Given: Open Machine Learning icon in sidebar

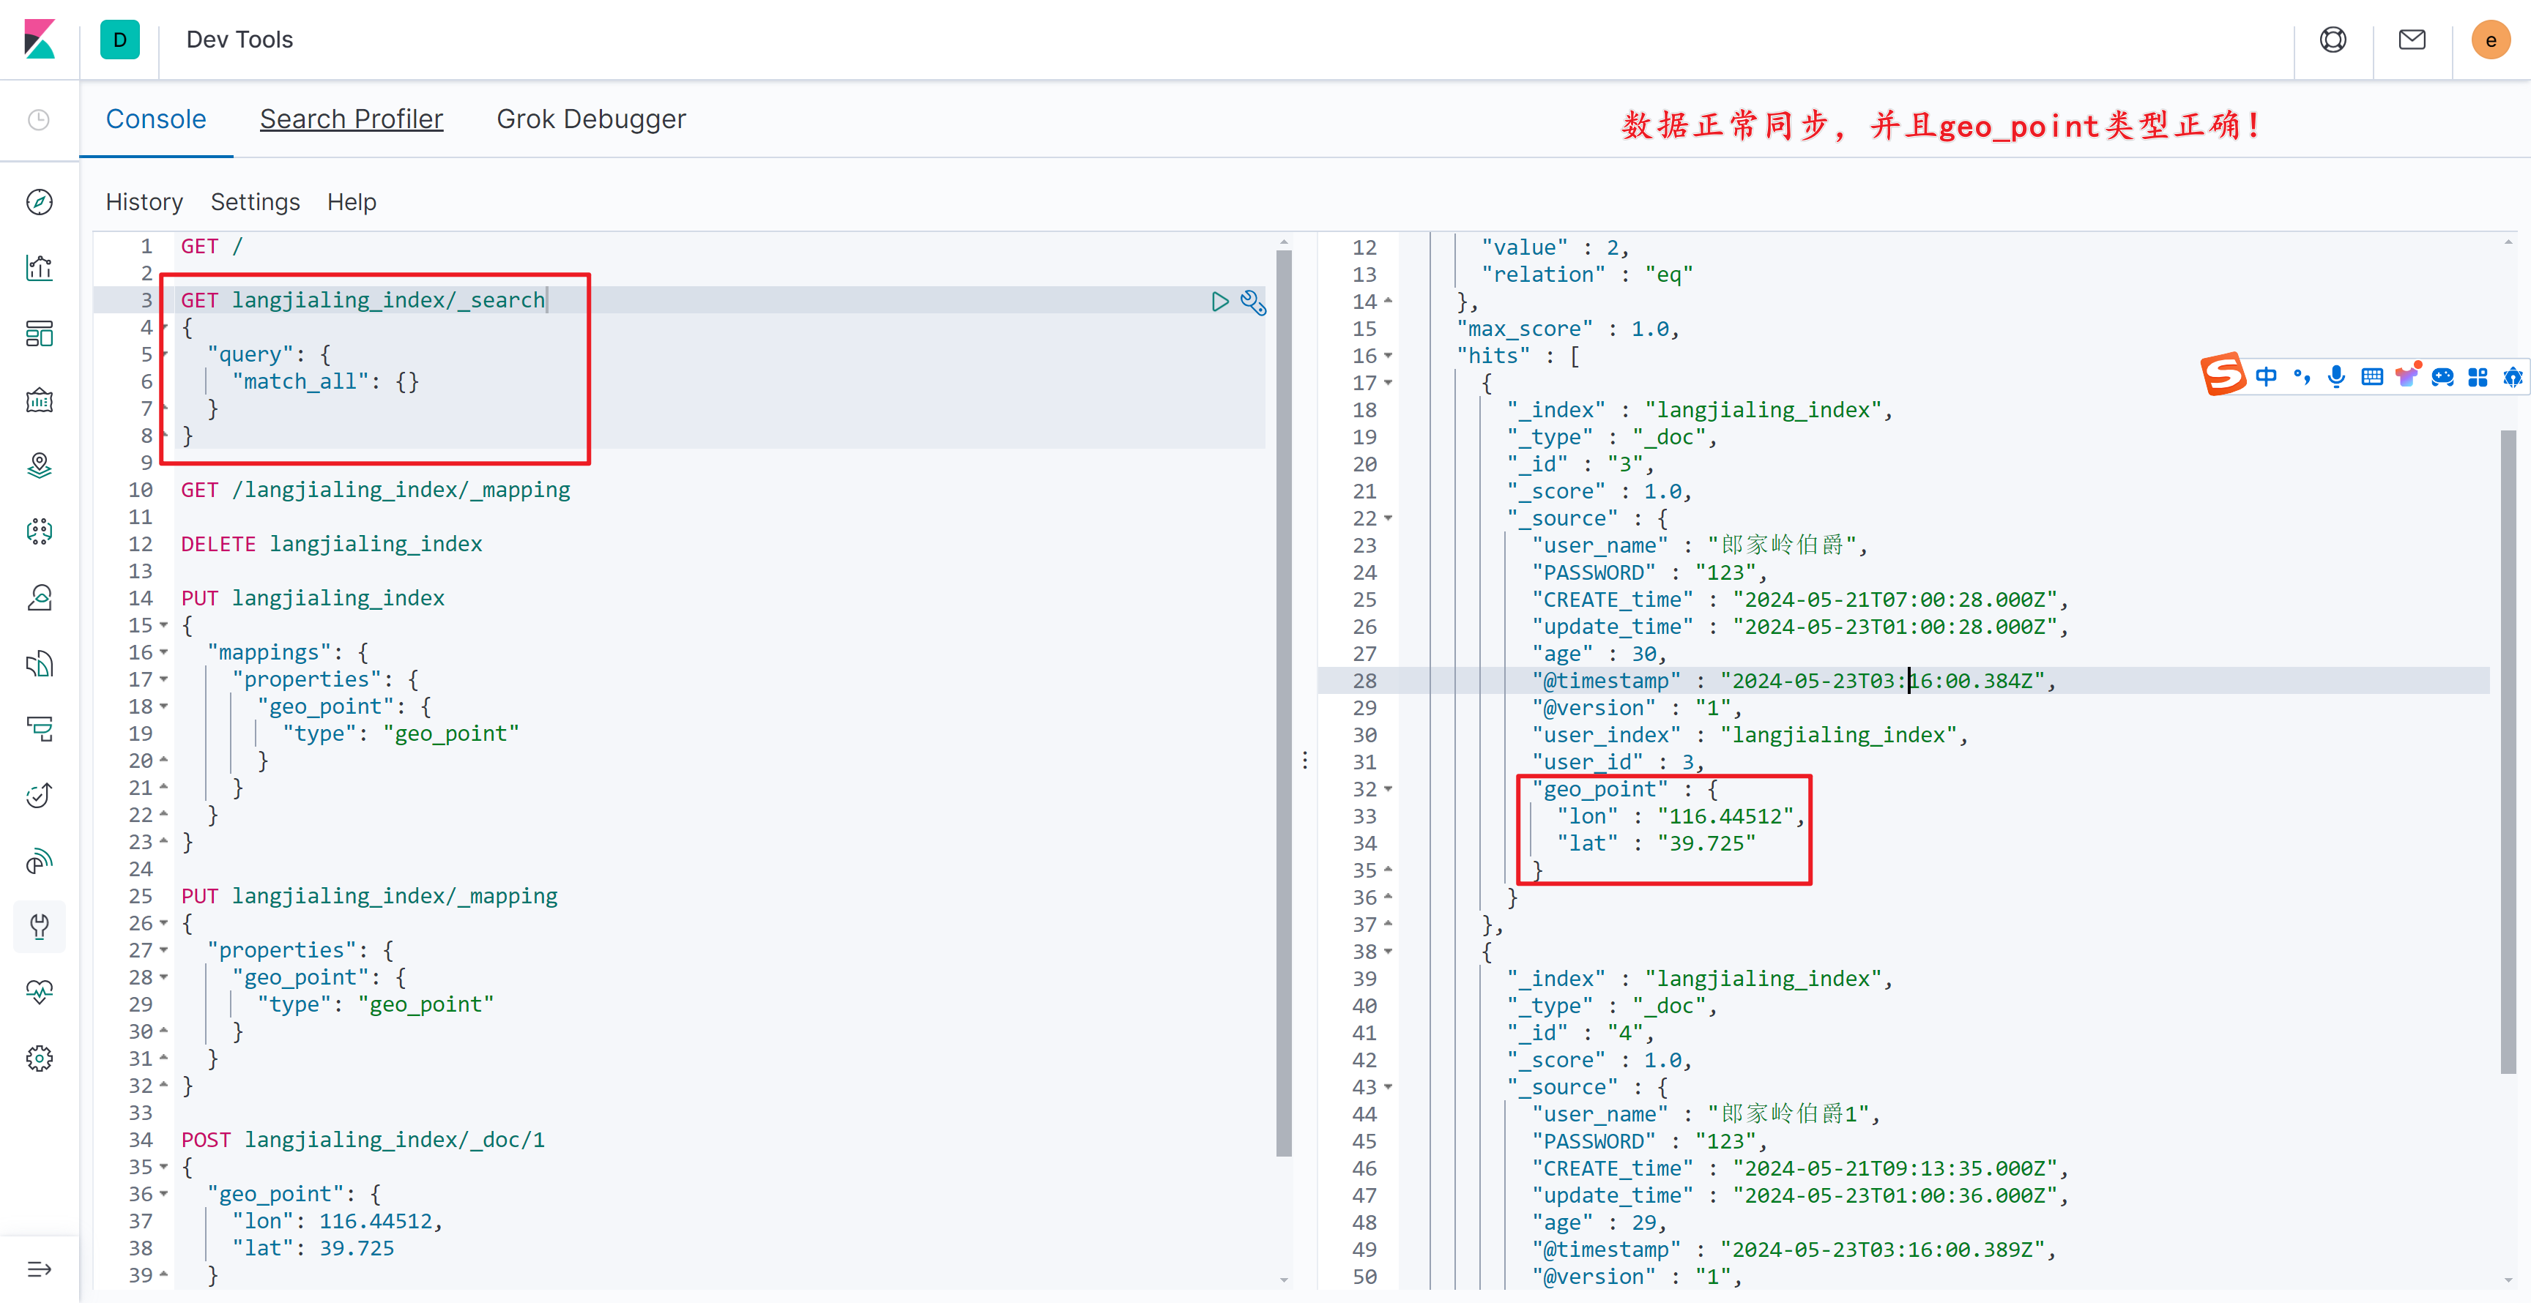Looking at the screenshot, I should coord(40,531).
